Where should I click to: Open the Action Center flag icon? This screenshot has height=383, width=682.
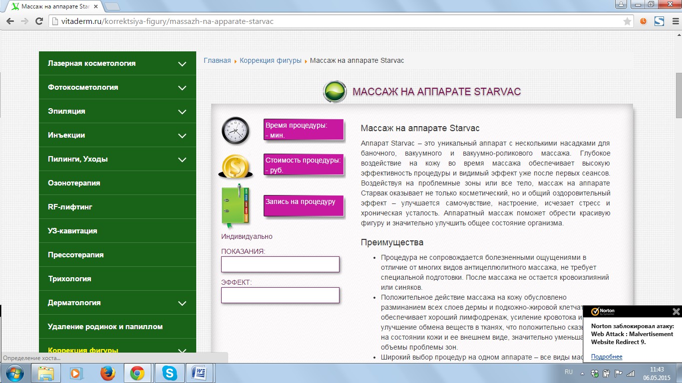(618, 373)
